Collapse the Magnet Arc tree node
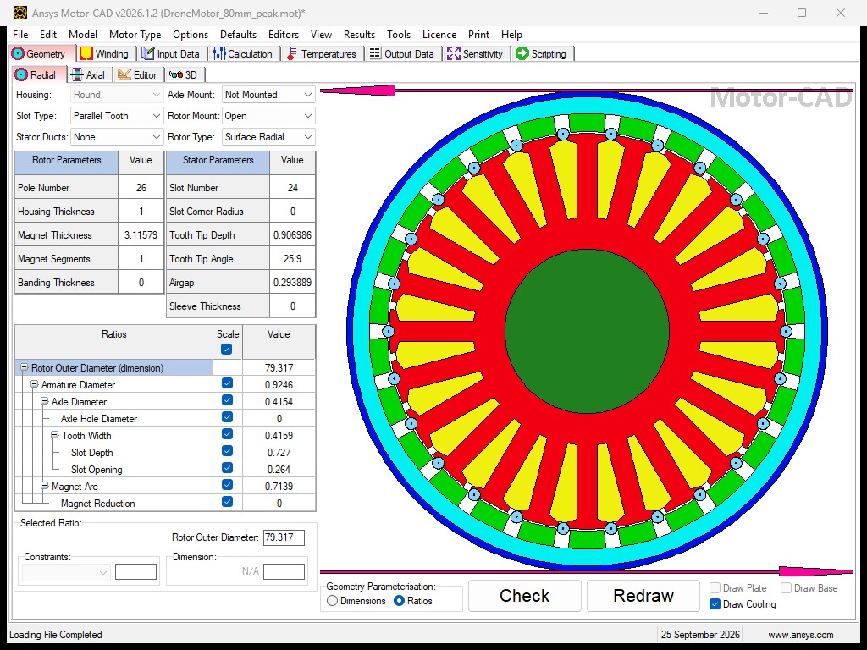 (x=45, y=486)
